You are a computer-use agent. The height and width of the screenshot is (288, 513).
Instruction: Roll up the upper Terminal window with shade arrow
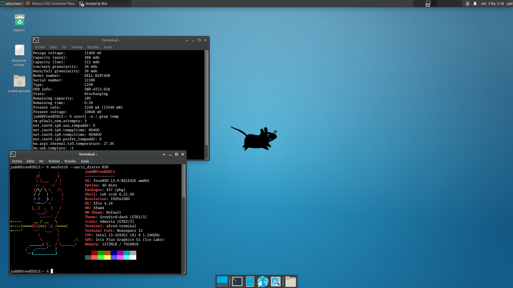point(187,40)
